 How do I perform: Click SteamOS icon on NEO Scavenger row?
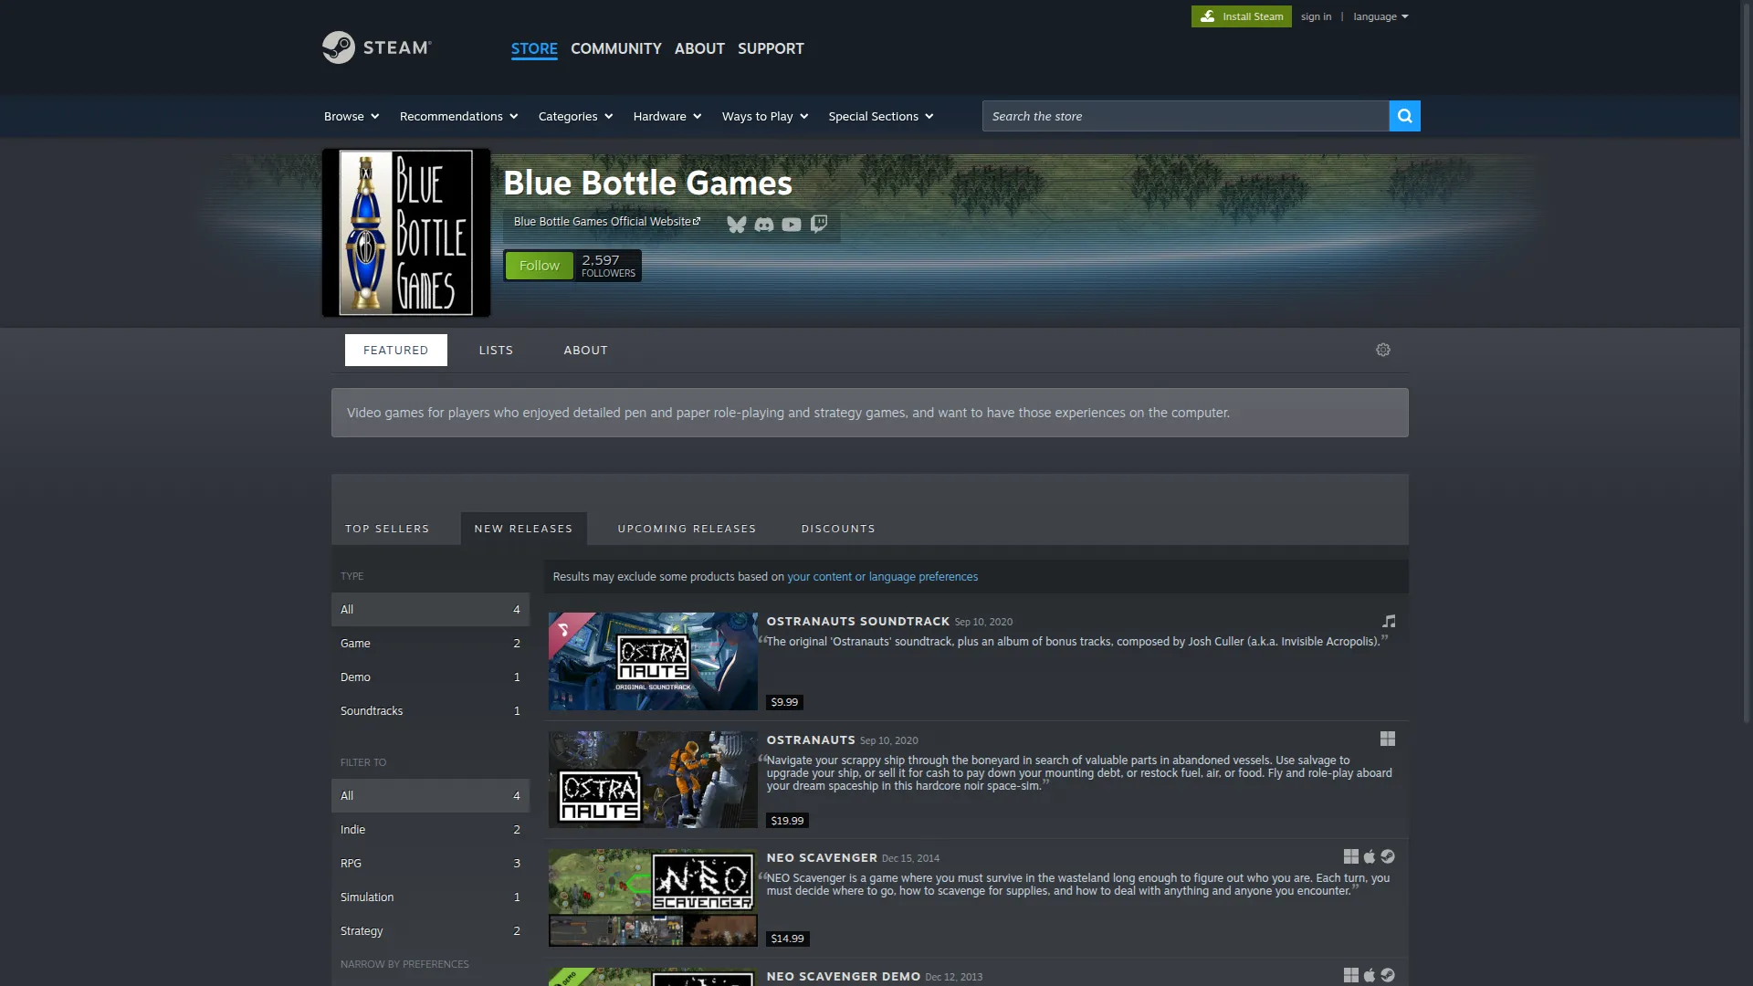(x=1388, y=856)
